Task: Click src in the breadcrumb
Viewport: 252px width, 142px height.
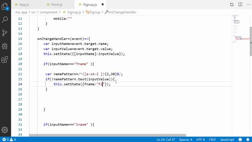Action: click(33, 12)
